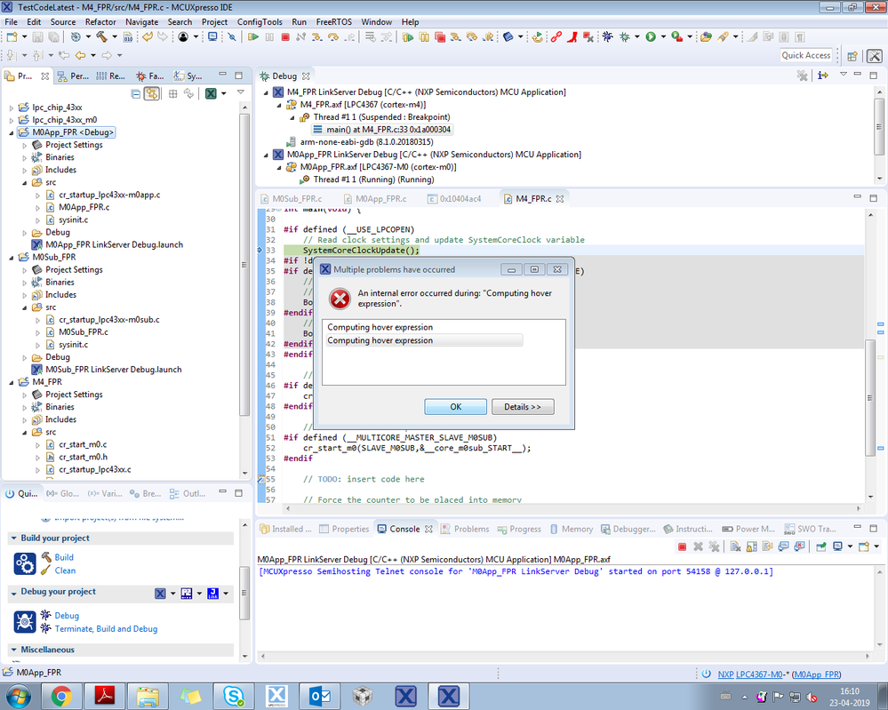Click the Skip All Breakpoints icon
The width and height of the screenshot is (888, 710).
[x=232, y=37]
